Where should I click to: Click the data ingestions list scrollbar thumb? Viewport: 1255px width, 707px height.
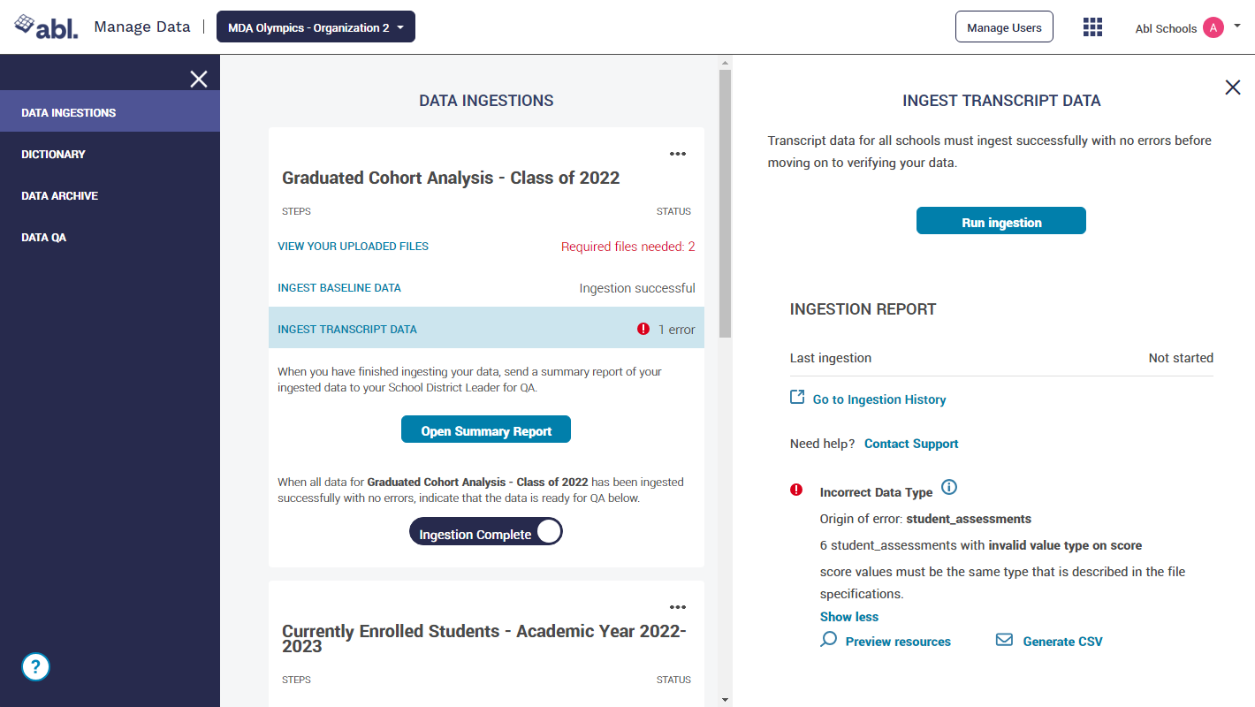[x=725, y=203]
